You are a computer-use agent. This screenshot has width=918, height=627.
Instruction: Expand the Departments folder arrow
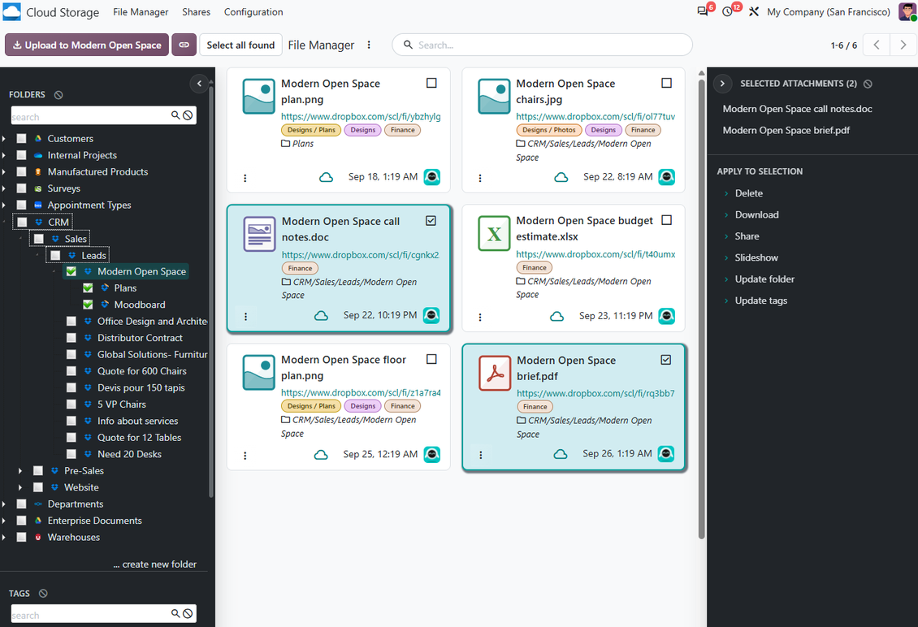pyautogui.click(x=4, y=504)
